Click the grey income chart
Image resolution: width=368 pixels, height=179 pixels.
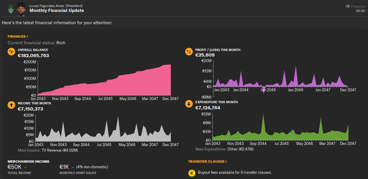[x=103, y=129]
